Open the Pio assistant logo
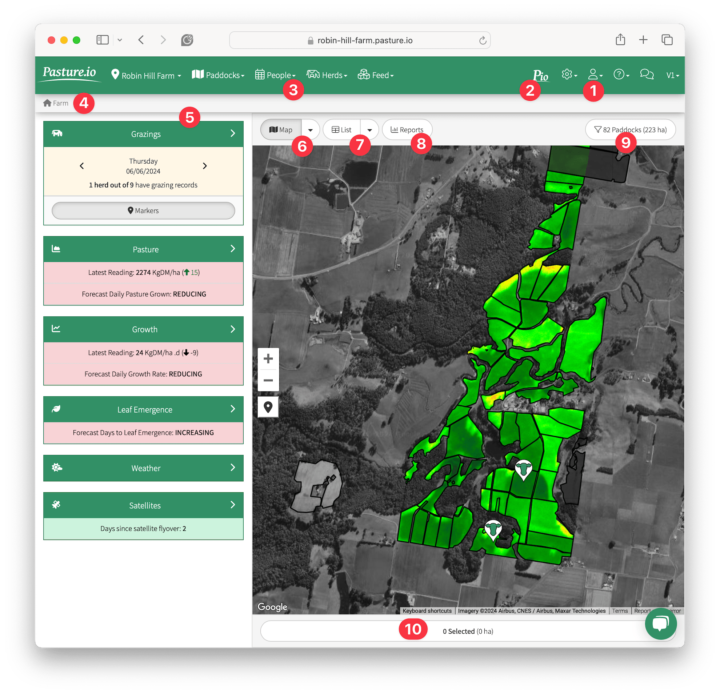The height and width of the screenshot is (694, 720). click(x=540, y=75)
